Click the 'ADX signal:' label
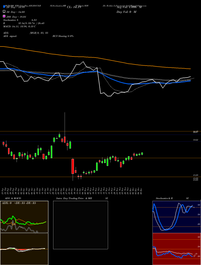This screenshot has width=201, height=265. point(10,36)
